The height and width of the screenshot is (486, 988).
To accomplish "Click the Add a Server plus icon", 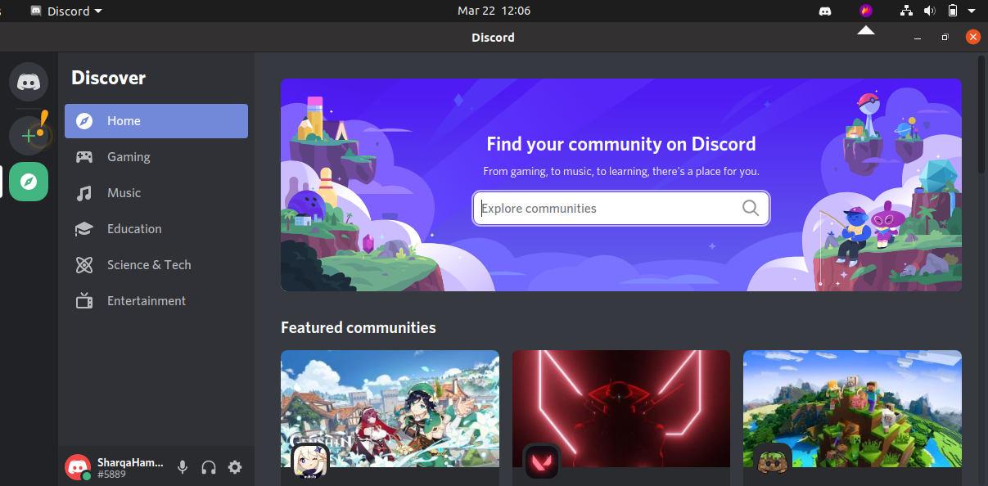I will click(29, 135).
